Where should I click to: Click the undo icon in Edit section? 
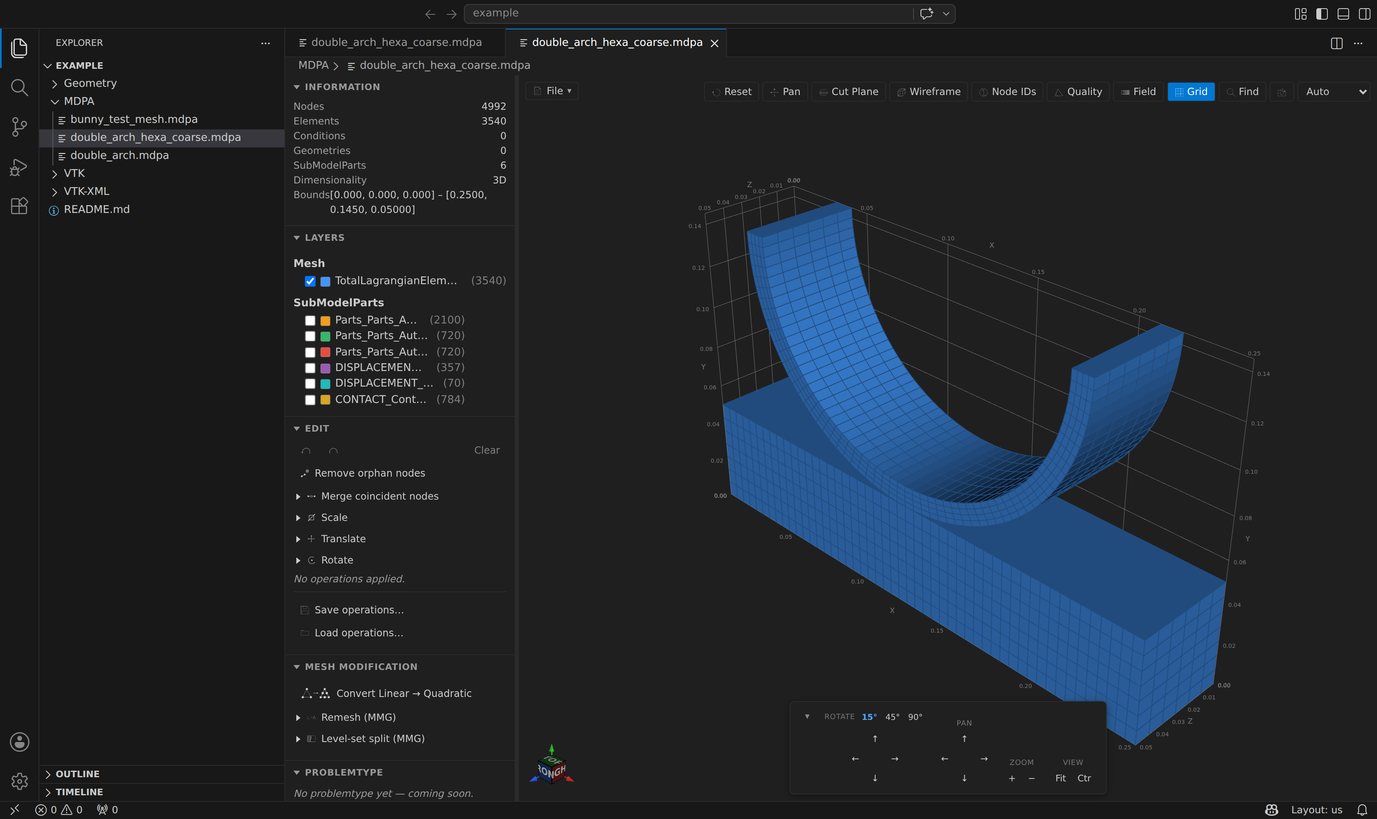click(x=306, y=451)
